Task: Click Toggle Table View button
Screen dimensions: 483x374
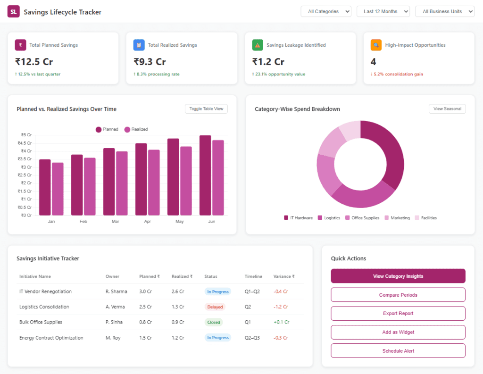Action: [207, 109]
